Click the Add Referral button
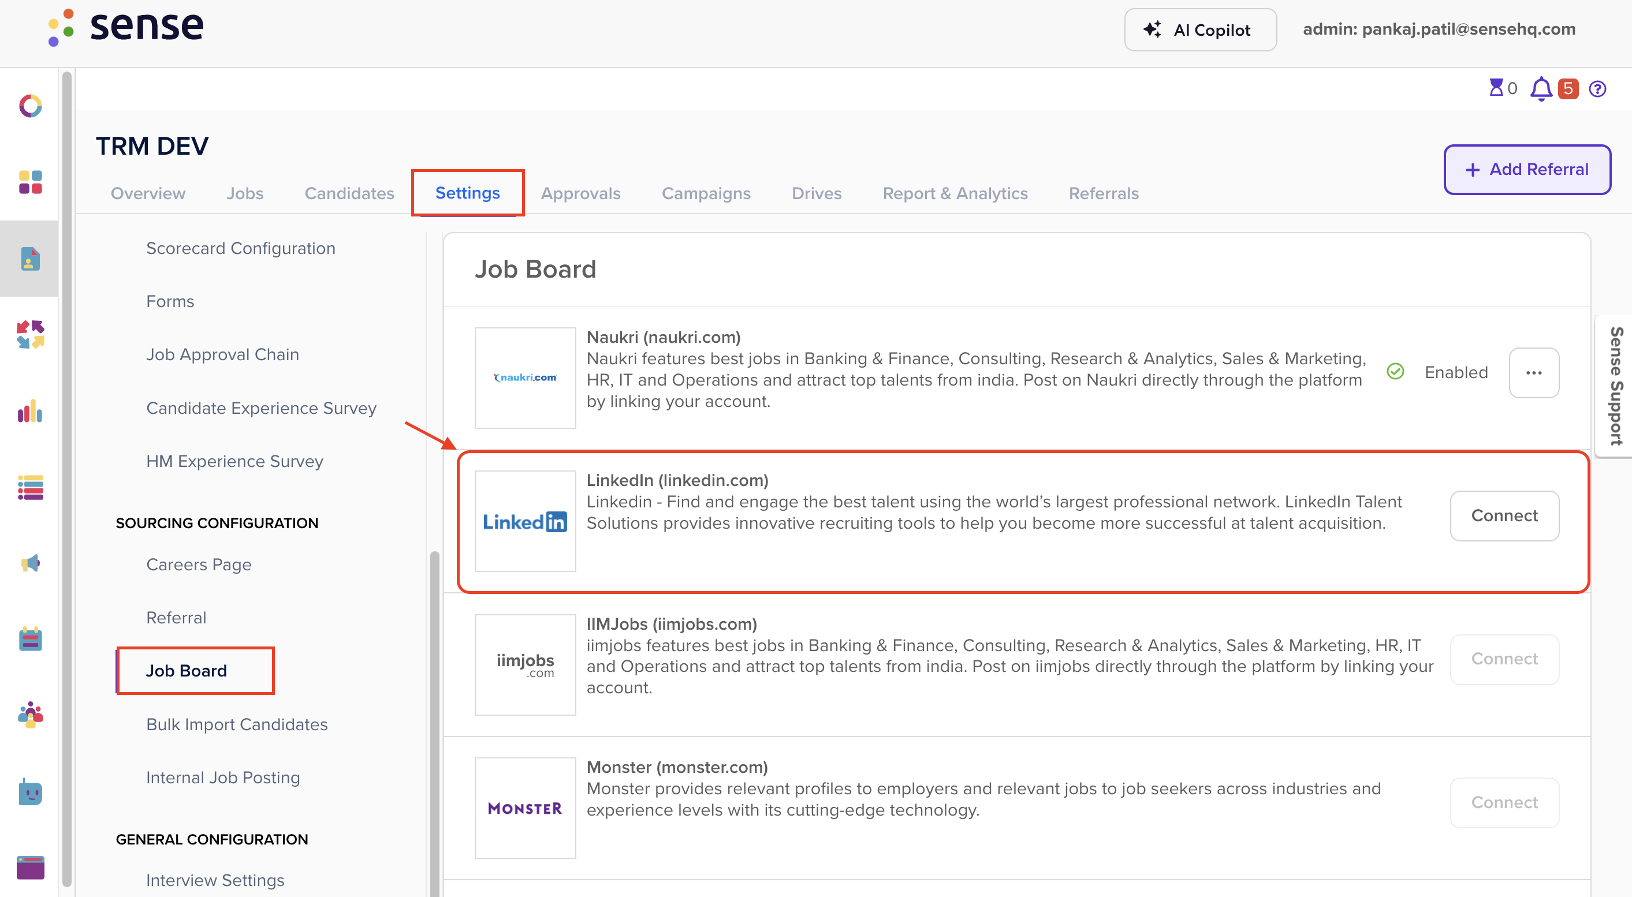The image size is (1632, 897). (x=1527, y=169)
